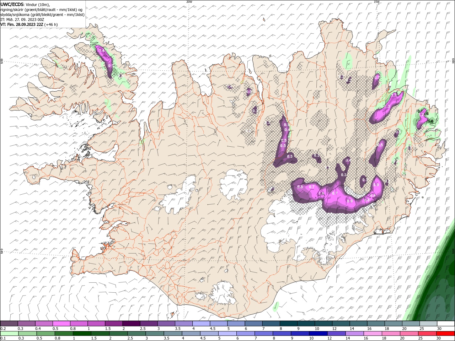Pick the upper scale swatch starting at 0.5

coord(61,324)
